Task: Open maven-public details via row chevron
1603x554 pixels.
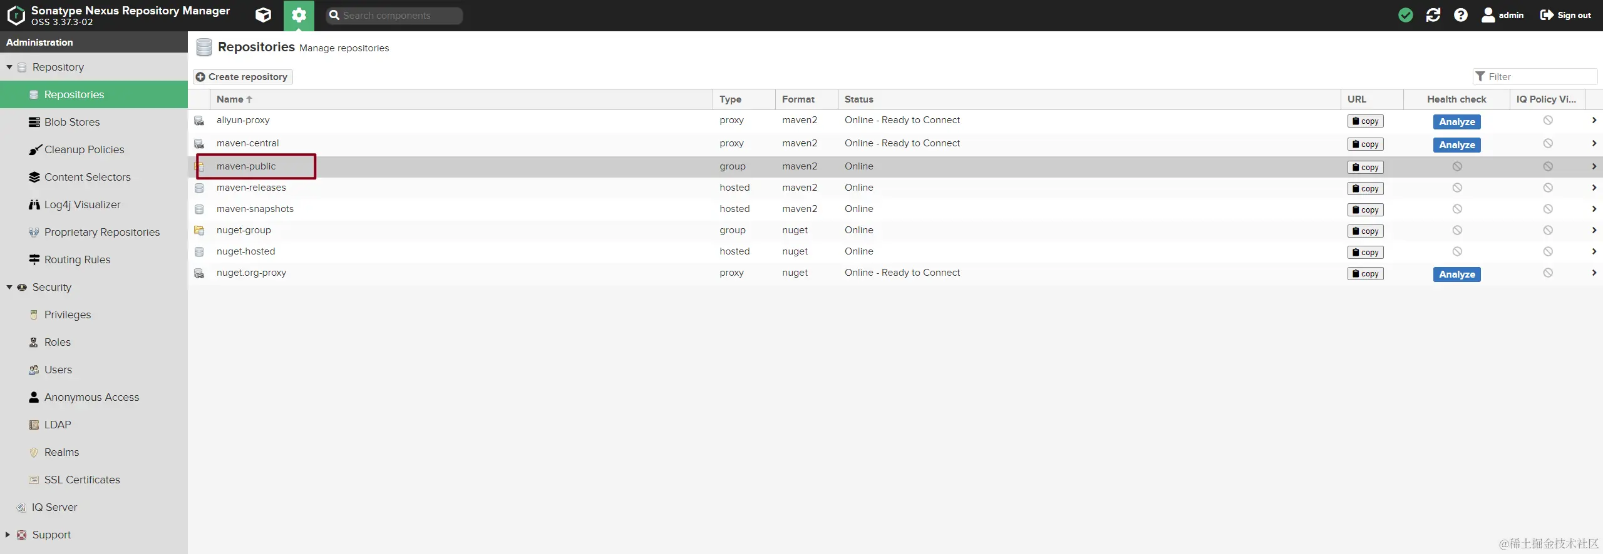Action: coord(1594,166)
